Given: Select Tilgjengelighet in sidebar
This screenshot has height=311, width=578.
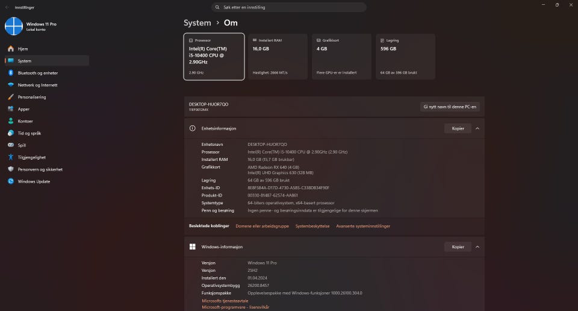Looking at the screenshot, I should [47, 157].
